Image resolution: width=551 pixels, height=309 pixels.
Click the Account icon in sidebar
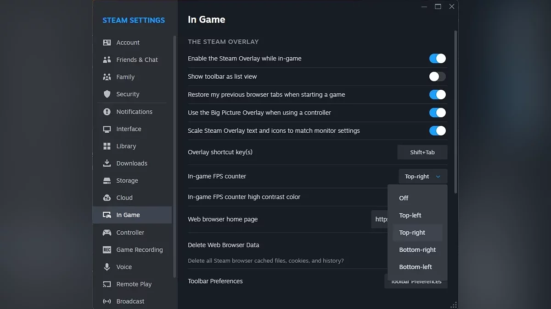point(107,43)
